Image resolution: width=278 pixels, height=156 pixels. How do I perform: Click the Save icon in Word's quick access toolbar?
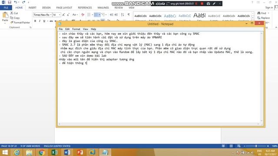coord(10,2)
